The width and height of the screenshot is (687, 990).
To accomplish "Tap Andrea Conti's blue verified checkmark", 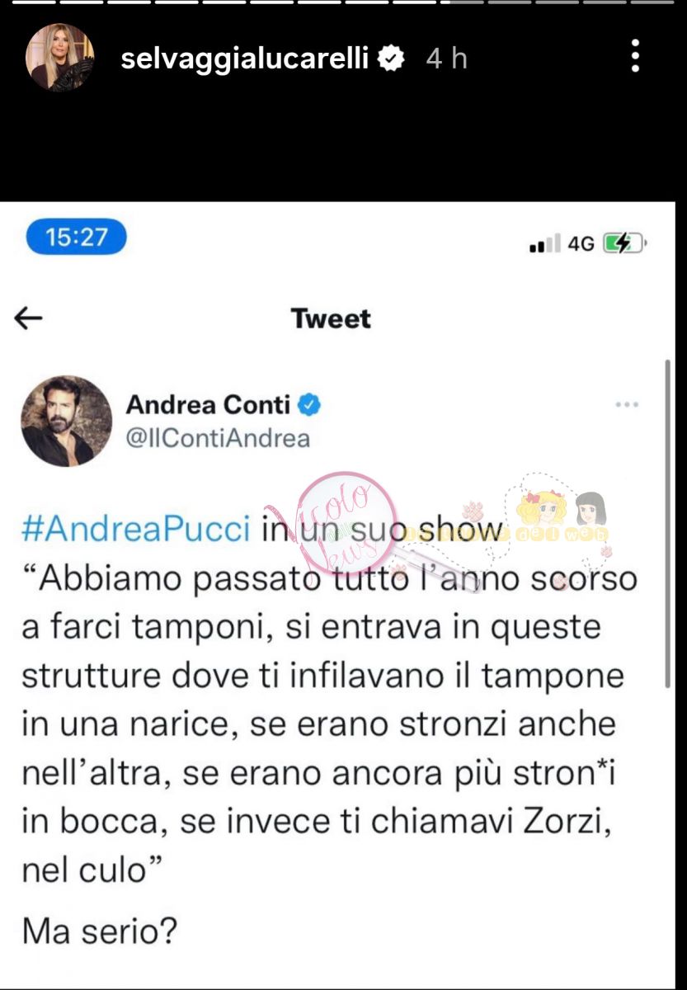I will (x=309, y=405).
